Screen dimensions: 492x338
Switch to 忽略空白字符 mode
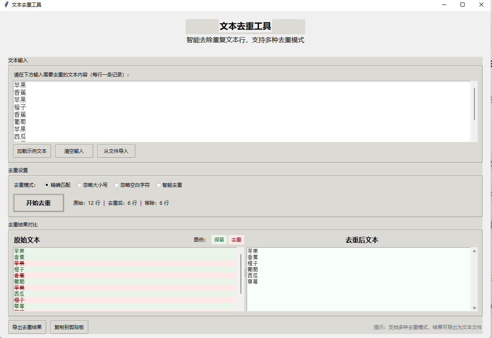pos(116,185)
